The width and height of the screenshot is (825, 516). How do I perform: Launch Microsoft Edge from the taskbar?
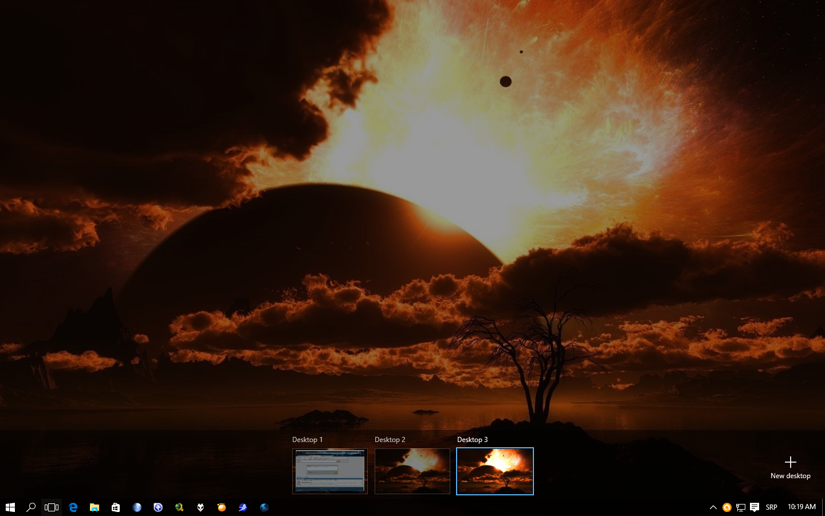(x=73, y=507)
